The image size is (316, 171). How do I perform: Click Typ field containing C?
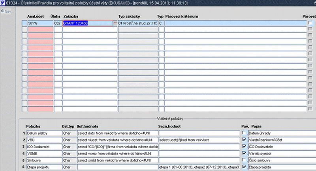(161, 23)
